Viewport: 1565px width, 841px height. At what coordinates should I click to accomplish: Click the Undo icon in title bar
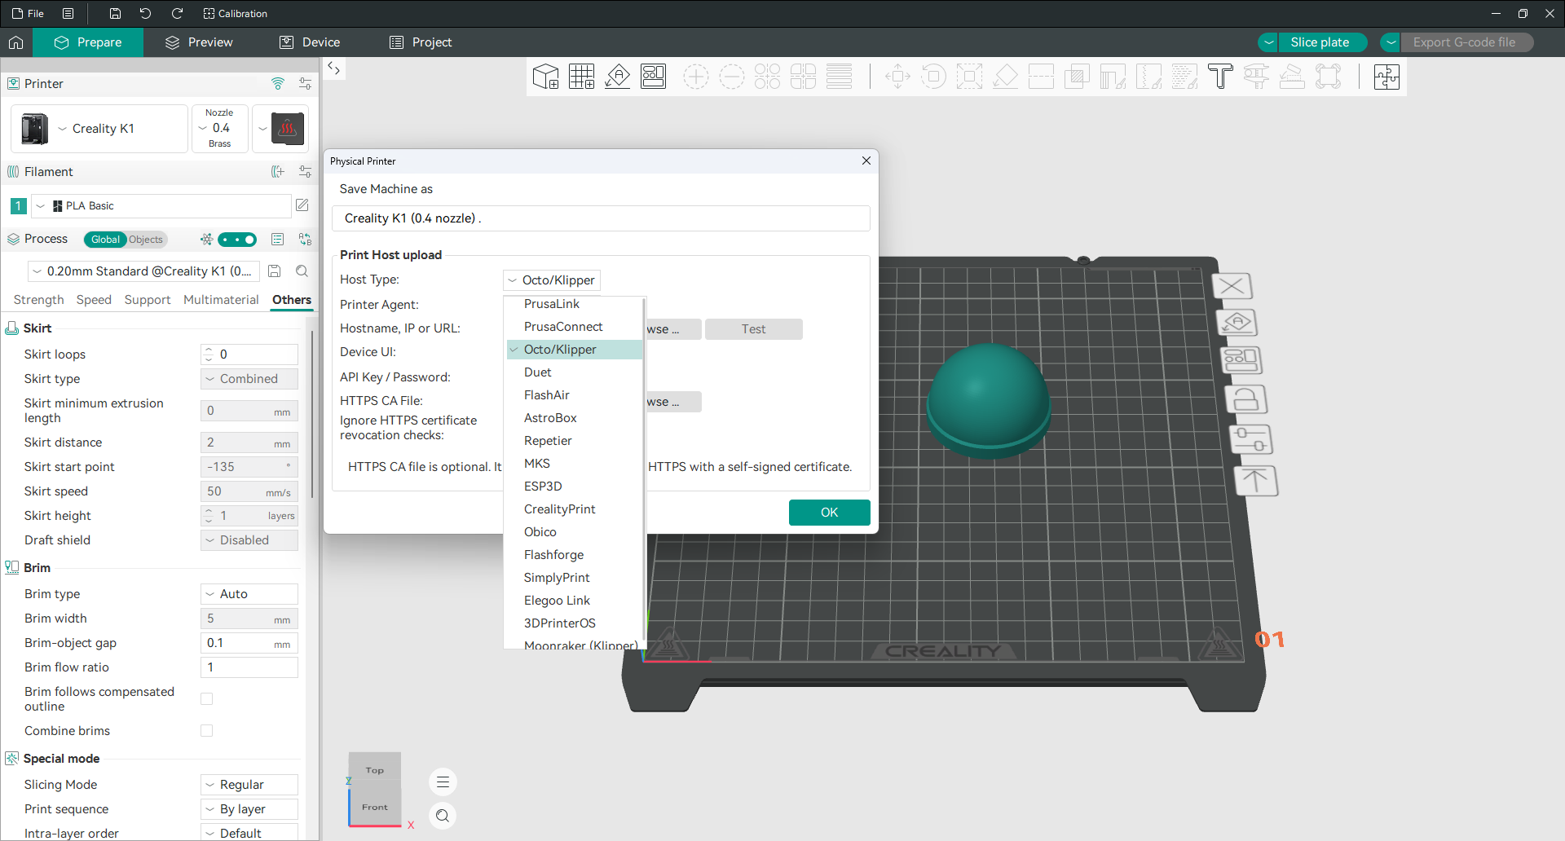[x=145, y=13]
